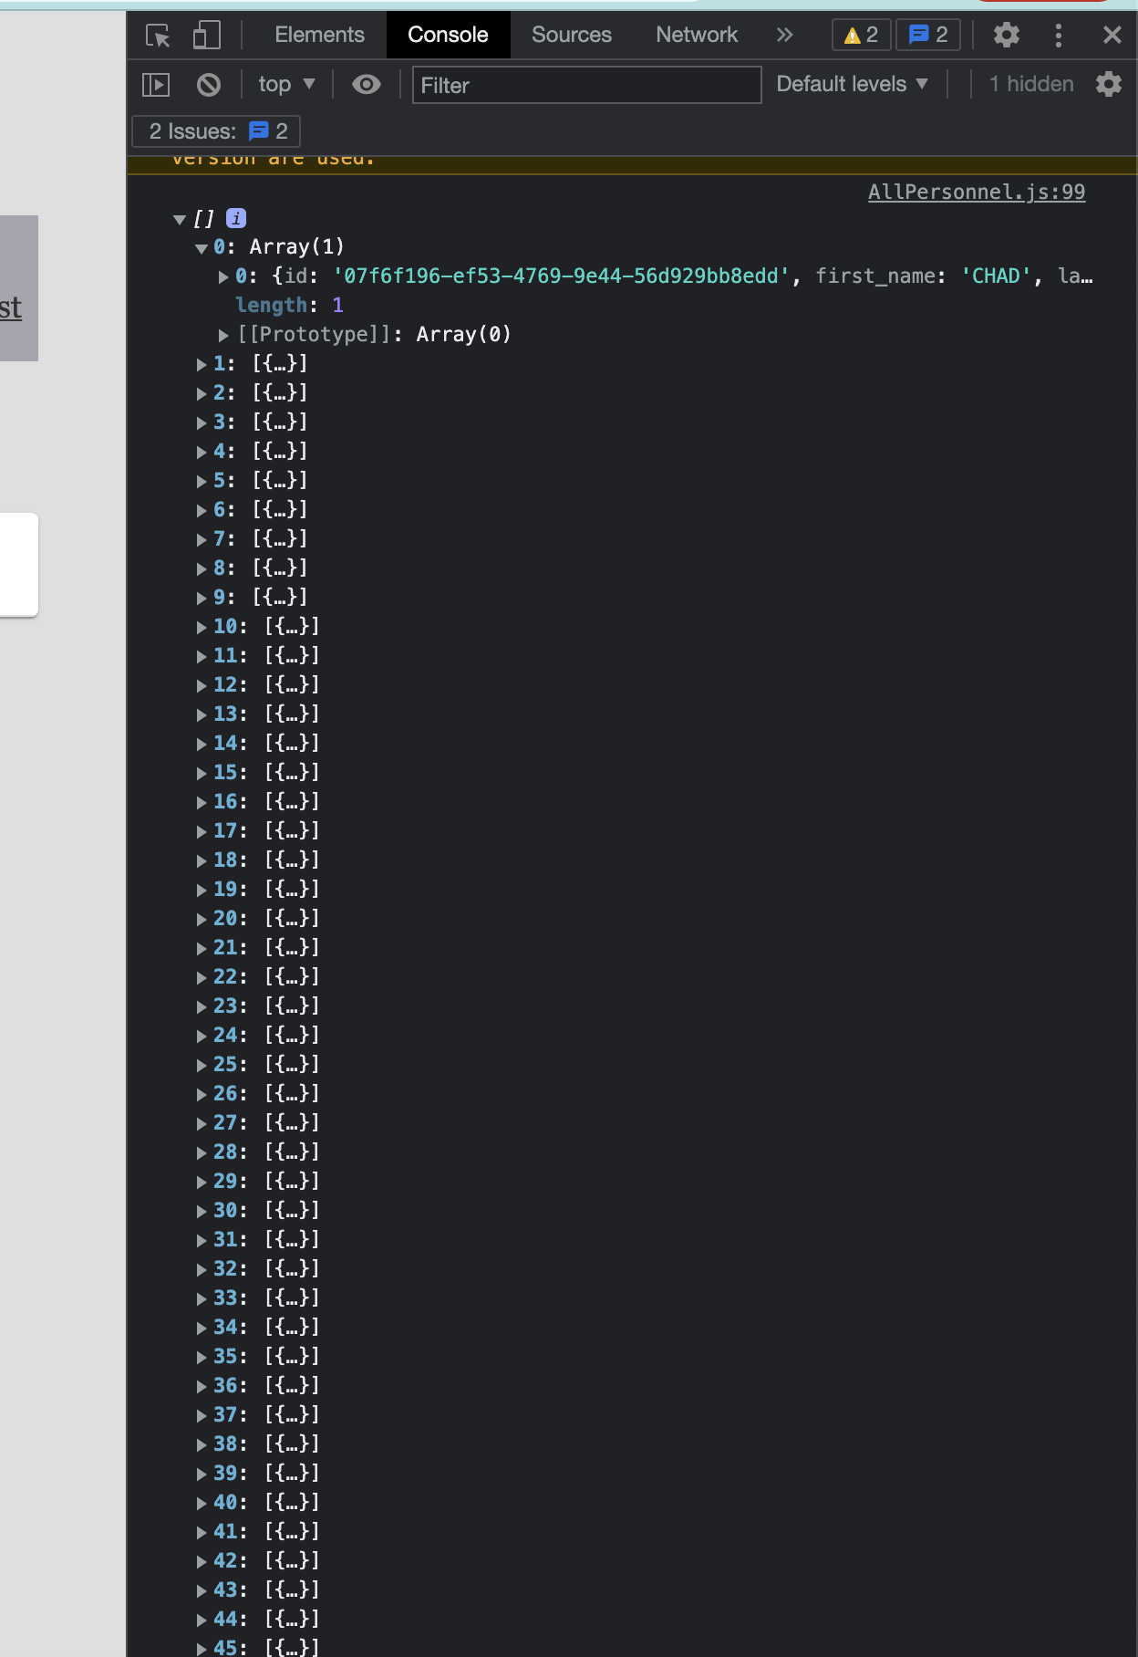Open console settings gear icon

tap(1109, 84)
